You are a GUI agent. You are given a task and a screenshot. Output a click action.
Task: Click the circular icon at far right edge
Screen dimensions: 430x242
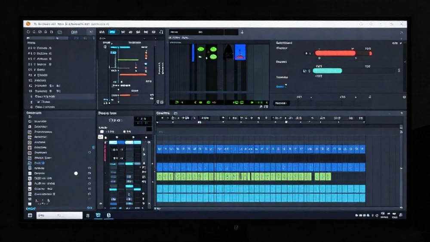404,97
